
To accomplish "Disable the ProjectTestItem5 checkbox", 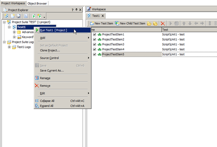I will click(95, 54).
